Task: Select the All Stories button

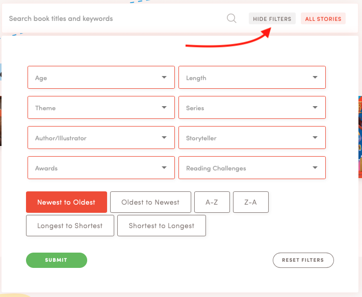Action: 323,19
